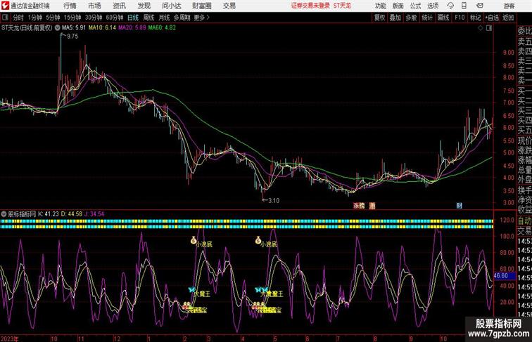Click the 标记 mark button
Image resolution: width=532 pixels, height=342 pixels.
pos(475,18)
